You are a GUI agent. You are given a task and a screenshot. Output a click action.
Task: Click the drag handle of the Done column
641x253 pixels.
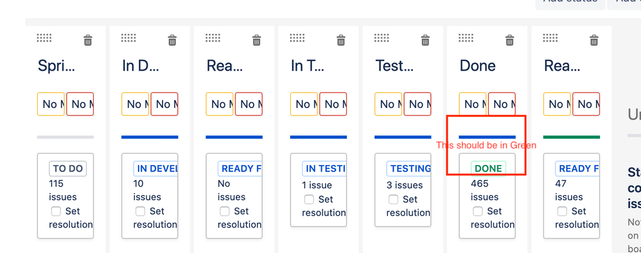pos(466,38)
